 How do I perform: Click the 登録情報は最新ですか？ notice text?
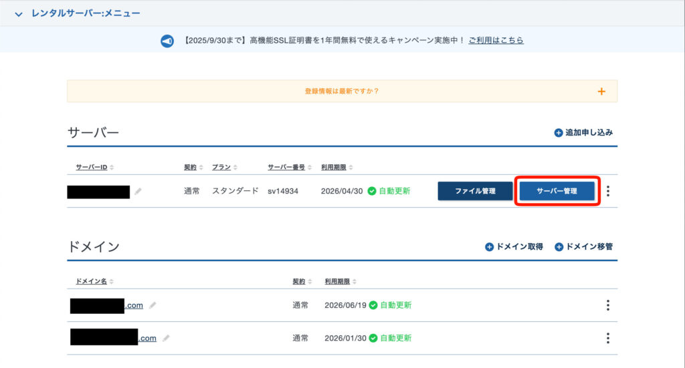point(342,91)
